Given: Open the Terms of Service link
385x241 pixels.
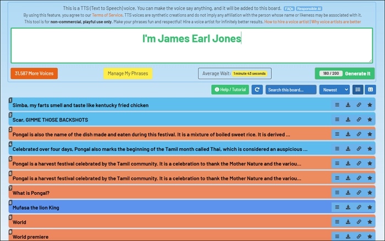Looking at the screenshot, I should [107, 15].
